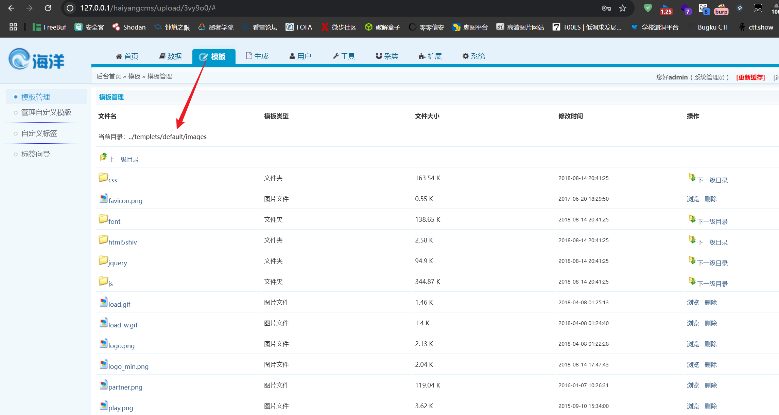
Task: Click the jquery folder icon
Action: pyautogui.click(x=103, y=260)
